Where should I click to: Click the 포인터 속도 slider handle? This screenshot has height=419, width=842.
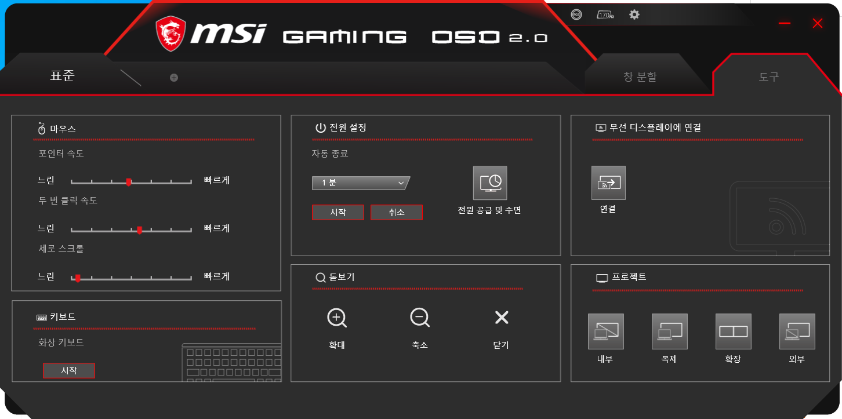point(129,182)
